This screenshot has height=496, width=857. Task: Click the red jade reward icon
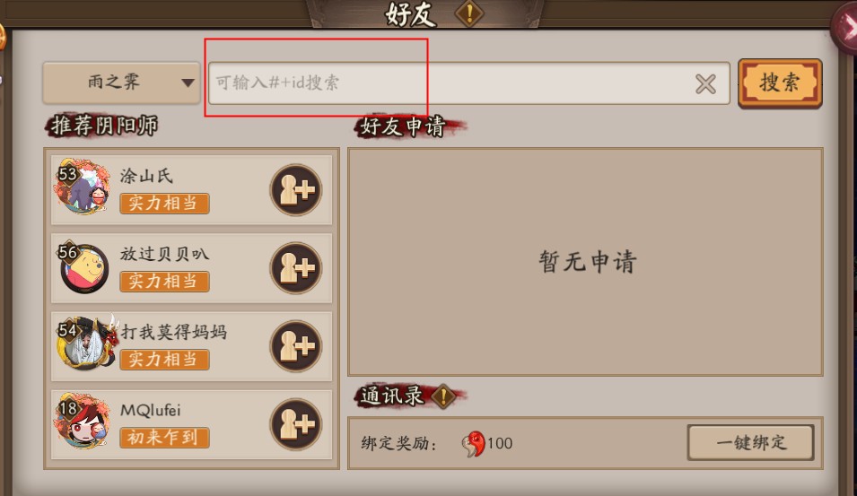point(473,444)
